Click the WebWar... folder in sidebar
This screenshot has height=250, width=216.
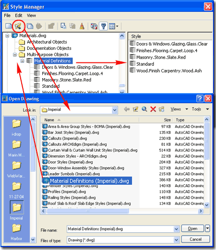16,169
